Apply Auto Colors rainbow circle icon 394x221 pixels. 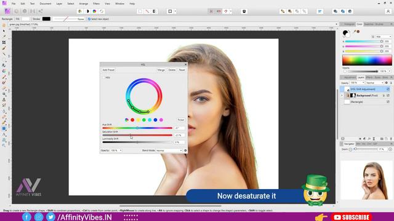pyautogui.click(x=94, y=11)
